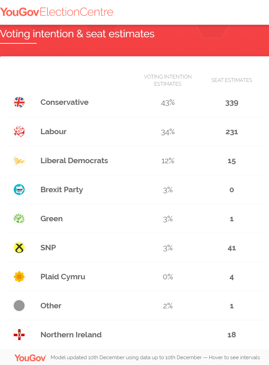Image resolution: width=269 pixels, height=365 pixels.
Task: Click the Voting Intention Estimates column header
Action: pos(168,80)
